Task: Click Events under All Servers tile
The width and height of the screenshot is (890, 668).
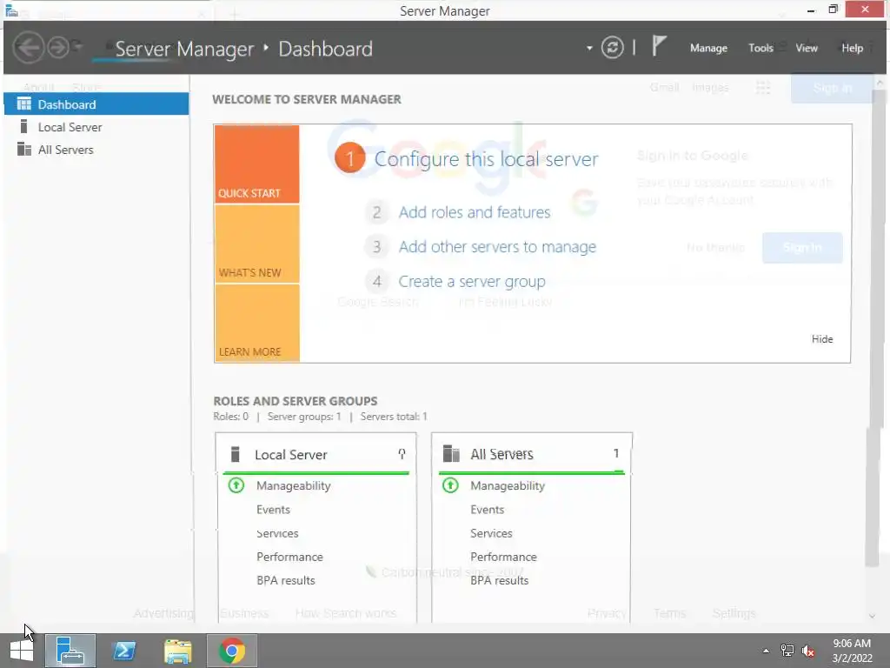Action: pyautogui.click(x=487, y=510)
